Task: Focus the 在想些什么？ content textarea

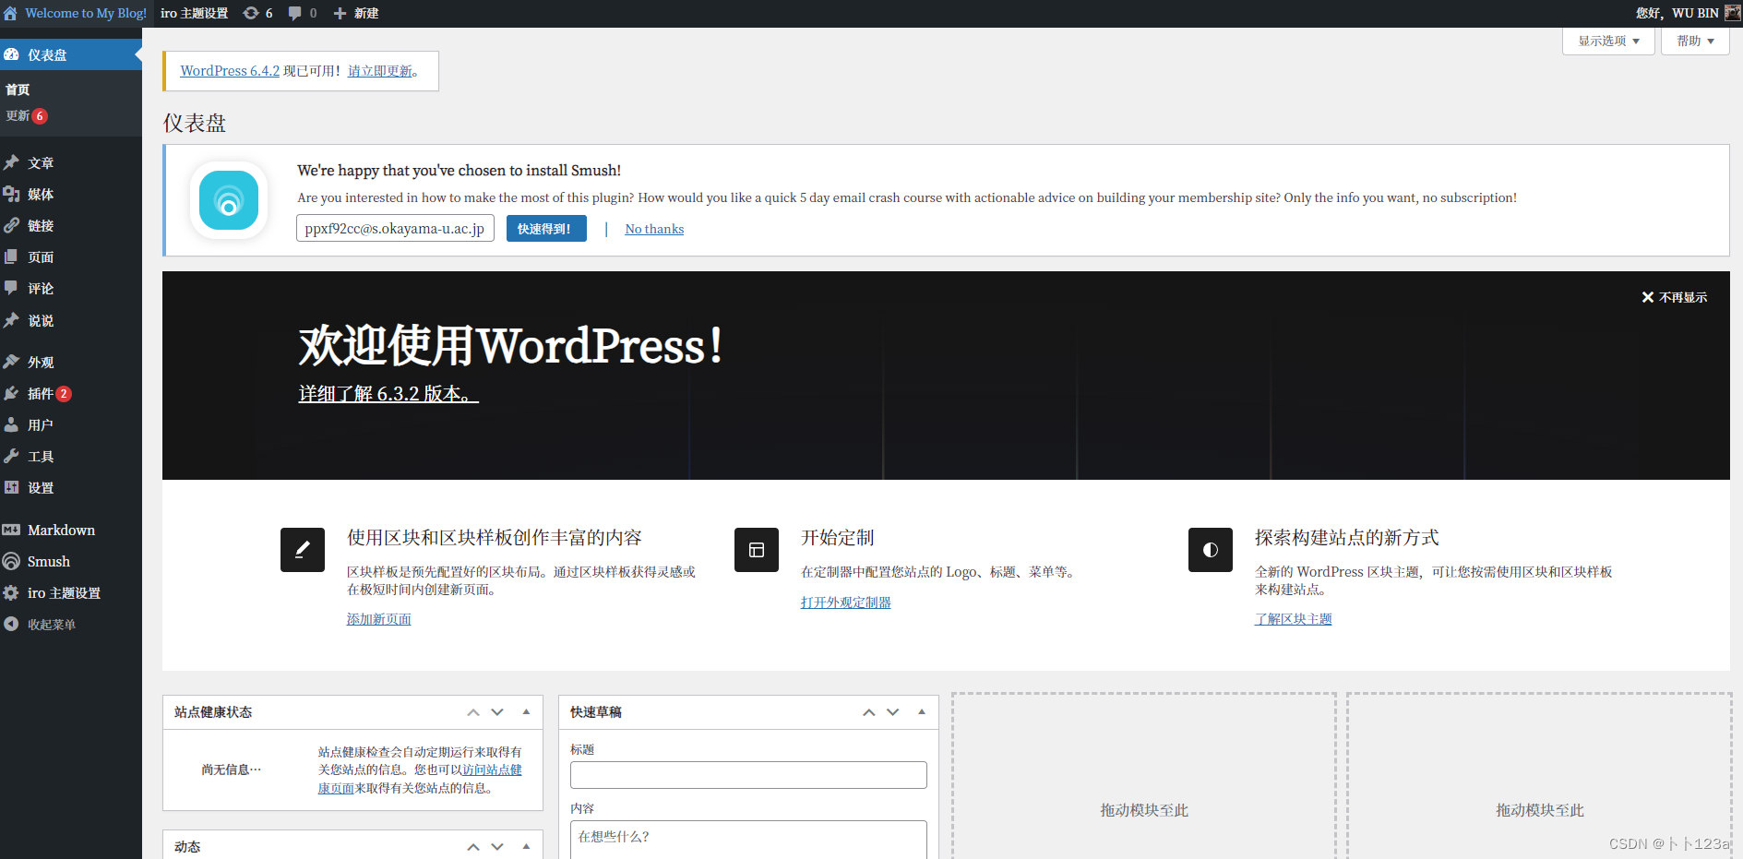Action: pos(748,839)
